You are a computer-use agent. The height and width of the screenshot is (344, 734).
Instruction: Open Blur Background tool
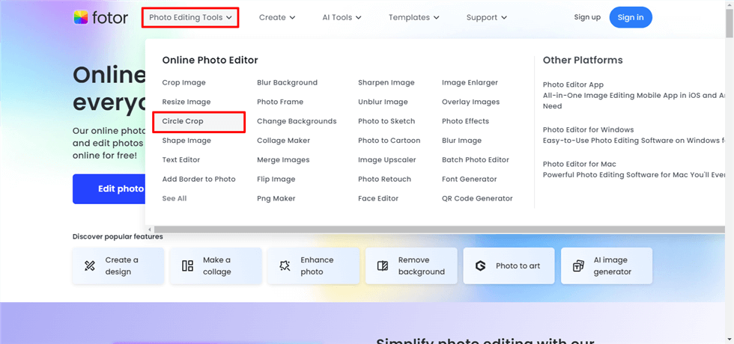pos(287,83)
